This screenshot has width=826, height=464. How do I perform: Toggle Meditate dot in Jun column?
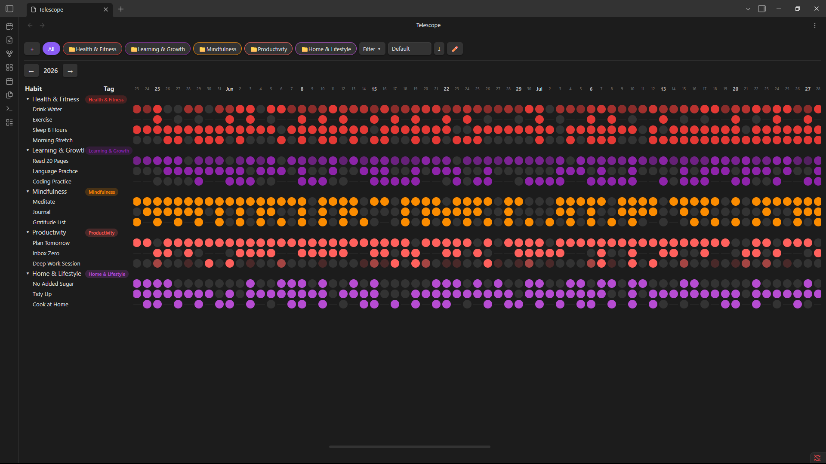click(230, 201)
